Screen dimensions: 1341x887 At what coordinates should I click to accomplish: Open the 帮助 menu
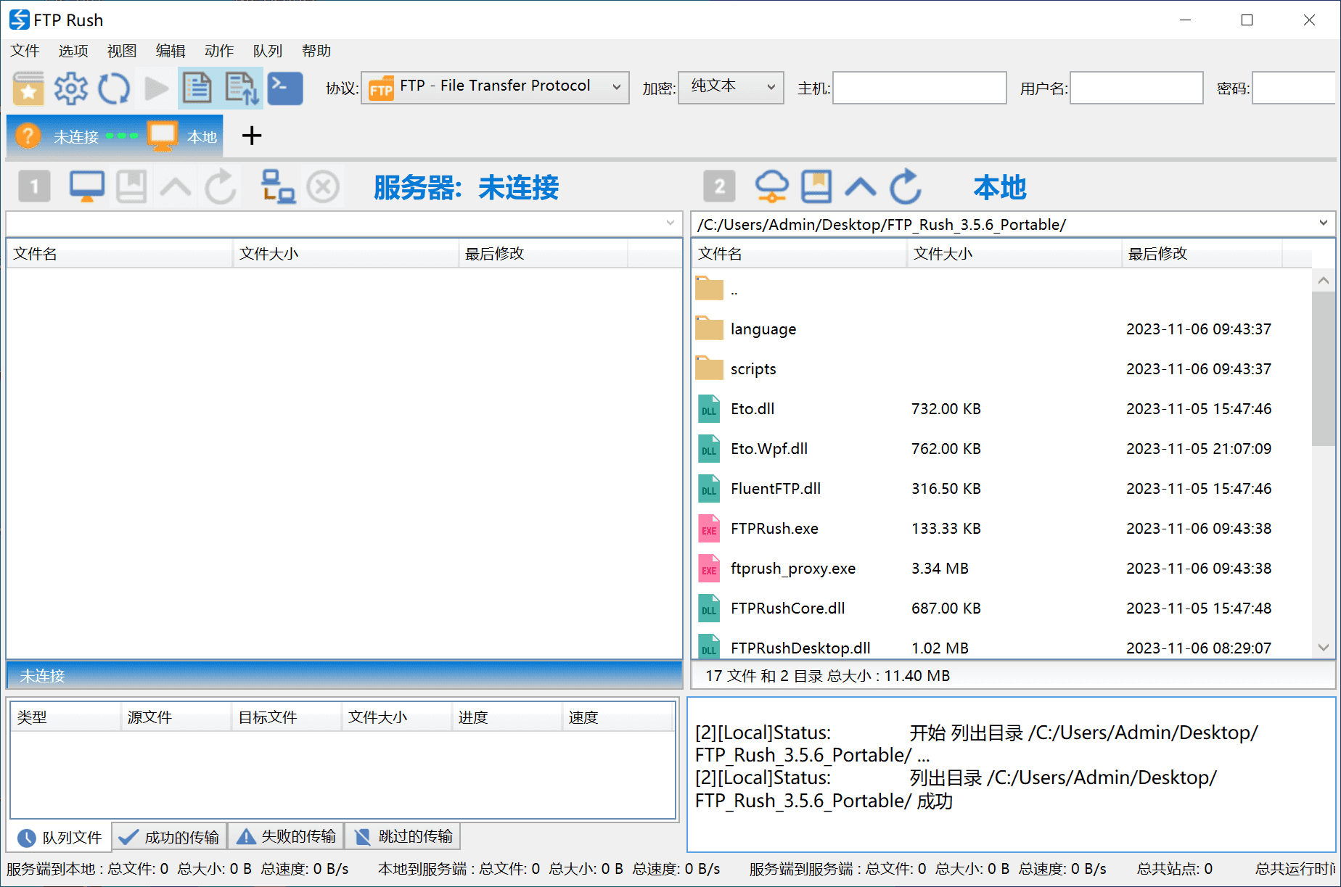316,51
